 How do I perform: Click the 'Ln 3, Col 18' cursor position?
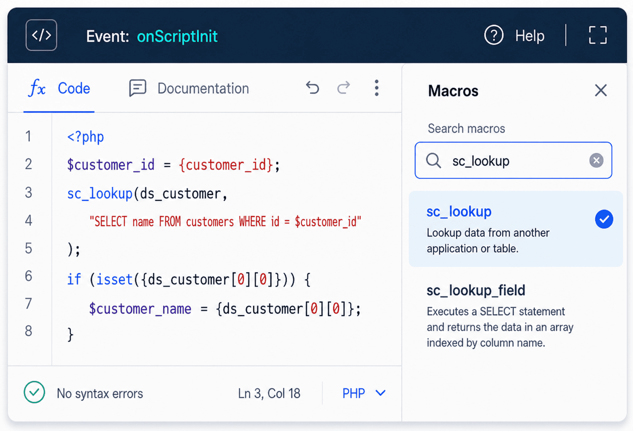tap(269, 394)
